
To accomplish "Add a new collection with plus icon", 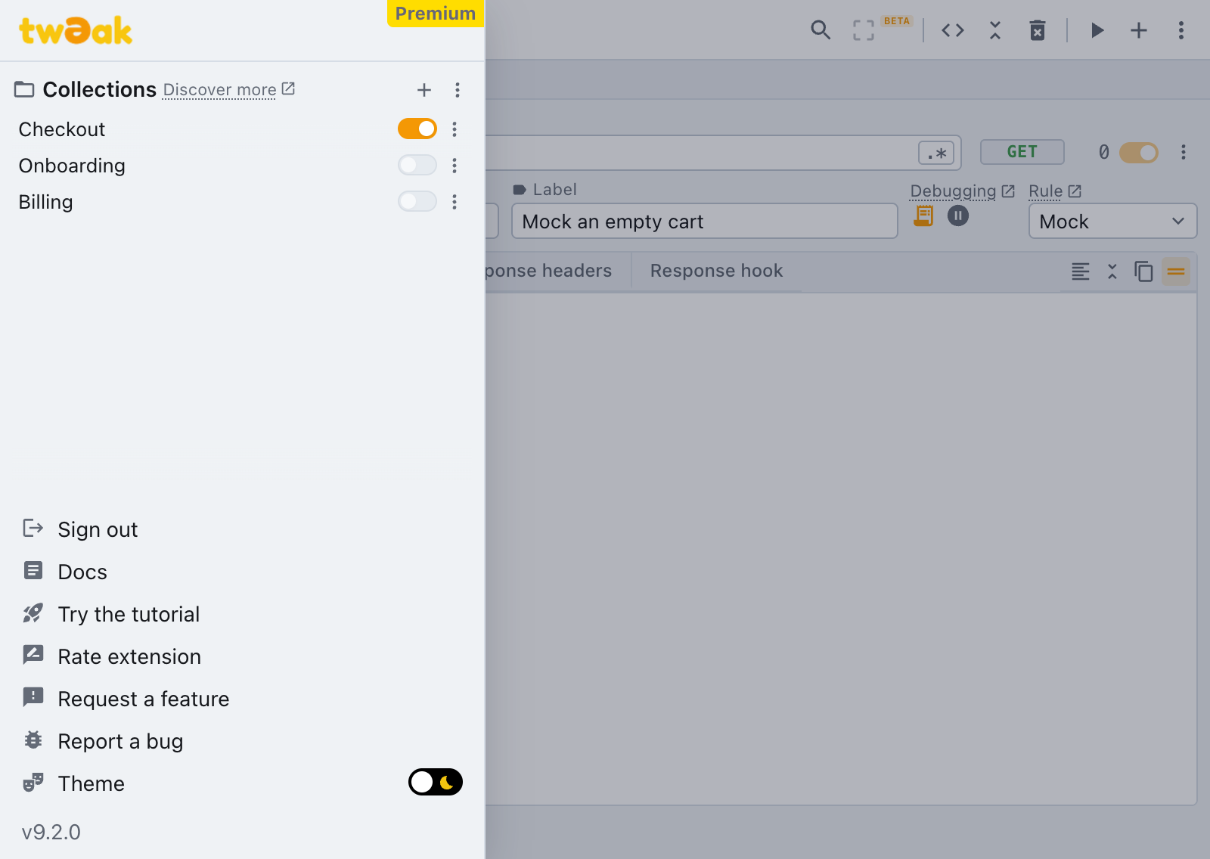I will [x=424, y=90].
